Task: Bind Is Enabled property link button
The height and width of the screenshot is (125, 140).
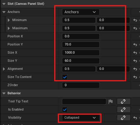Action: point(124,110)
